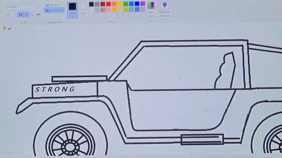
Task: Pick the lime green color swatch
Action: pos(126,10)
